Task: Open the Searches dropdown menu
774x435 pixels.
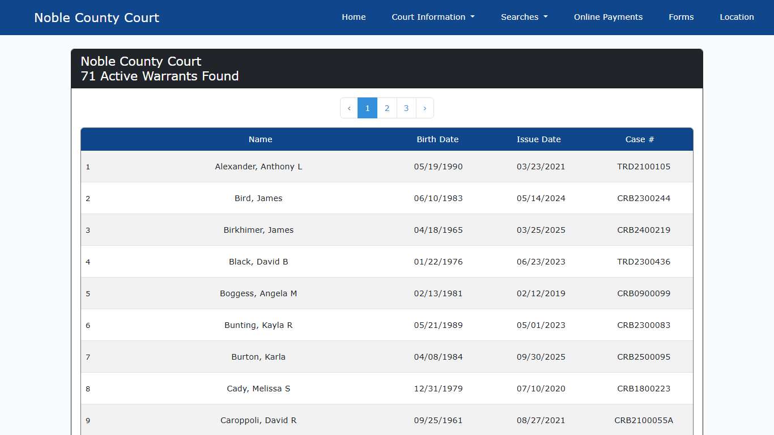Action: [x=524, y=17]
